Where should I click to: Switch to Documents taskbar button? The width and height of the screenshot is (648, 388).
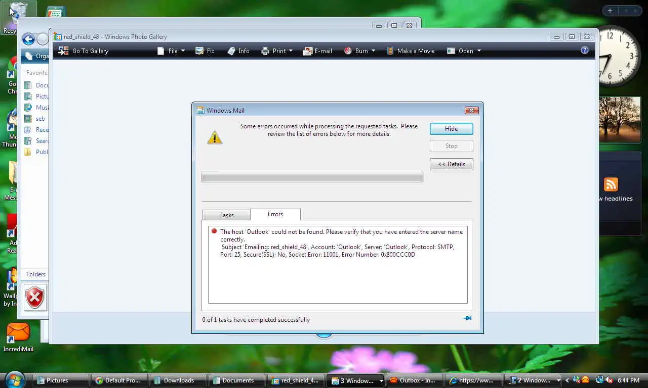click(x=238, y=380)
